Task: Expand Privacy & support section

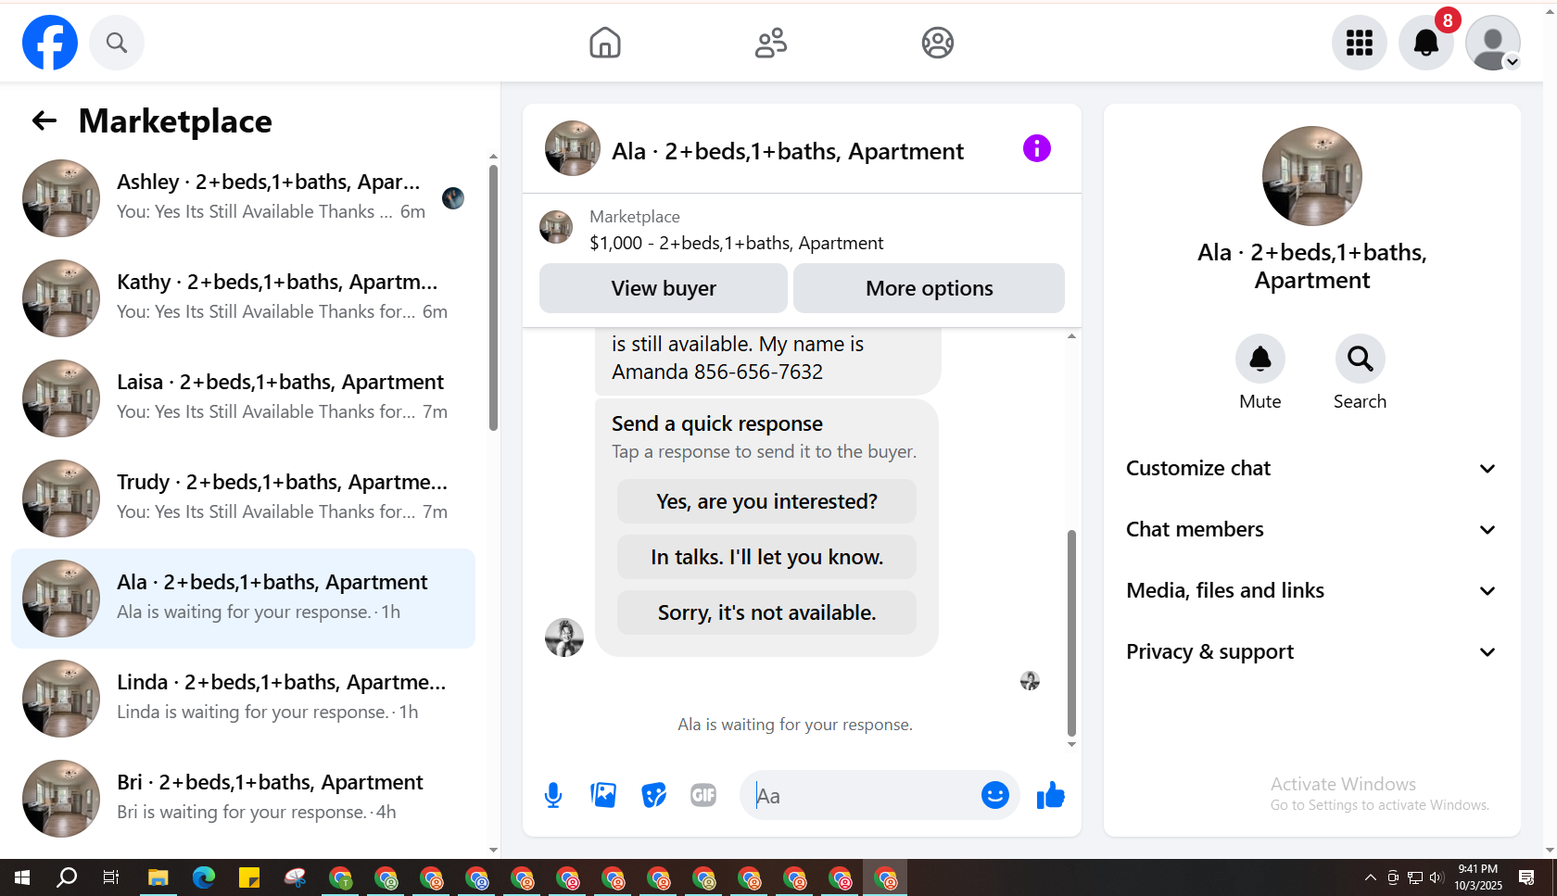Action: point(1311,652)
